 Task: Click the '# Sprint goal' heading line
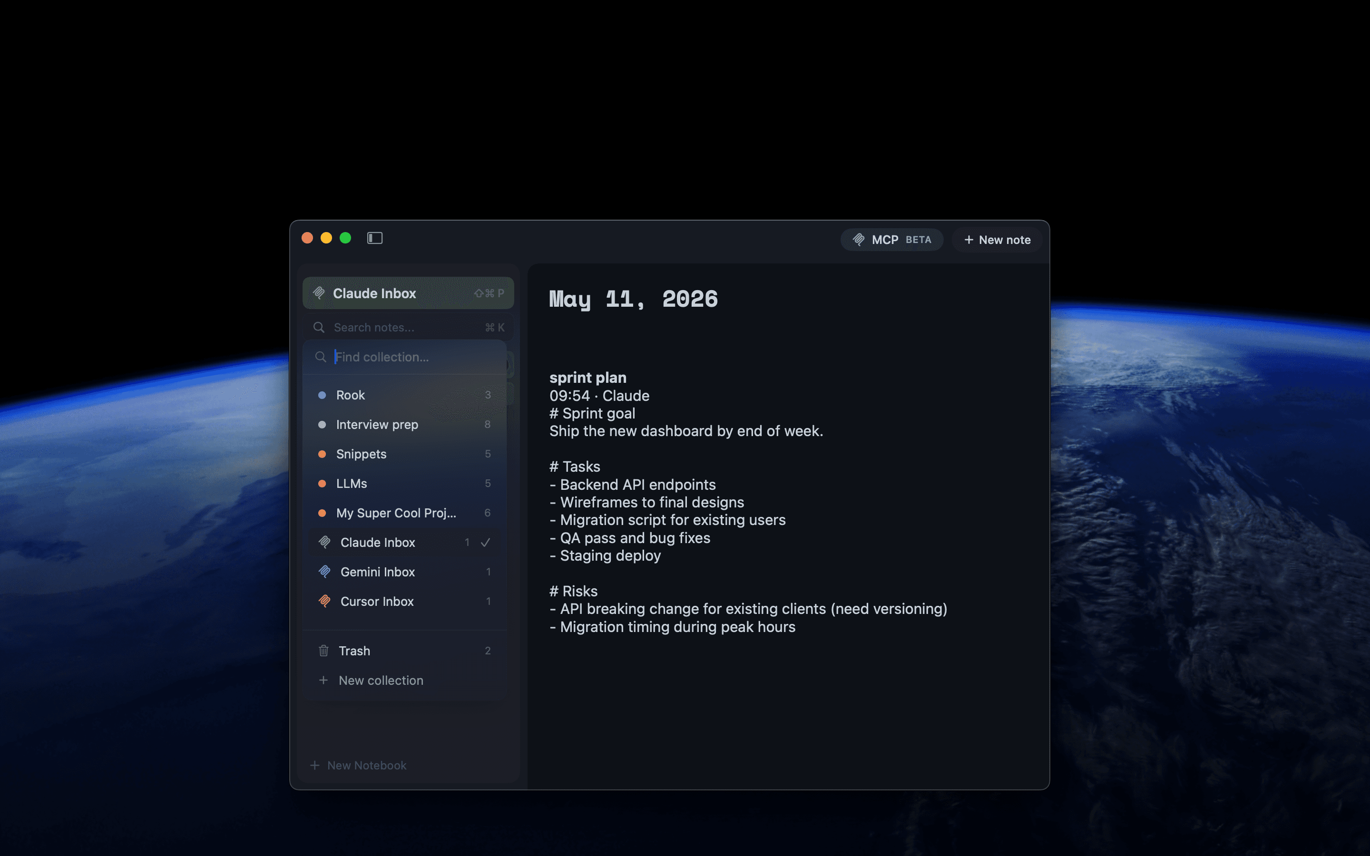click(592, 413)
